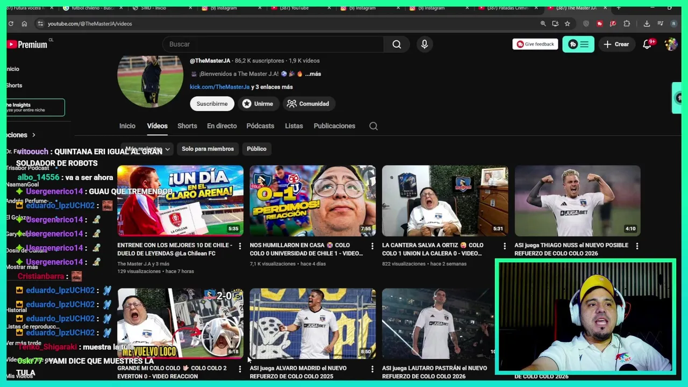Open options menu for Alvaro Madrid video

tap(372, 369)
